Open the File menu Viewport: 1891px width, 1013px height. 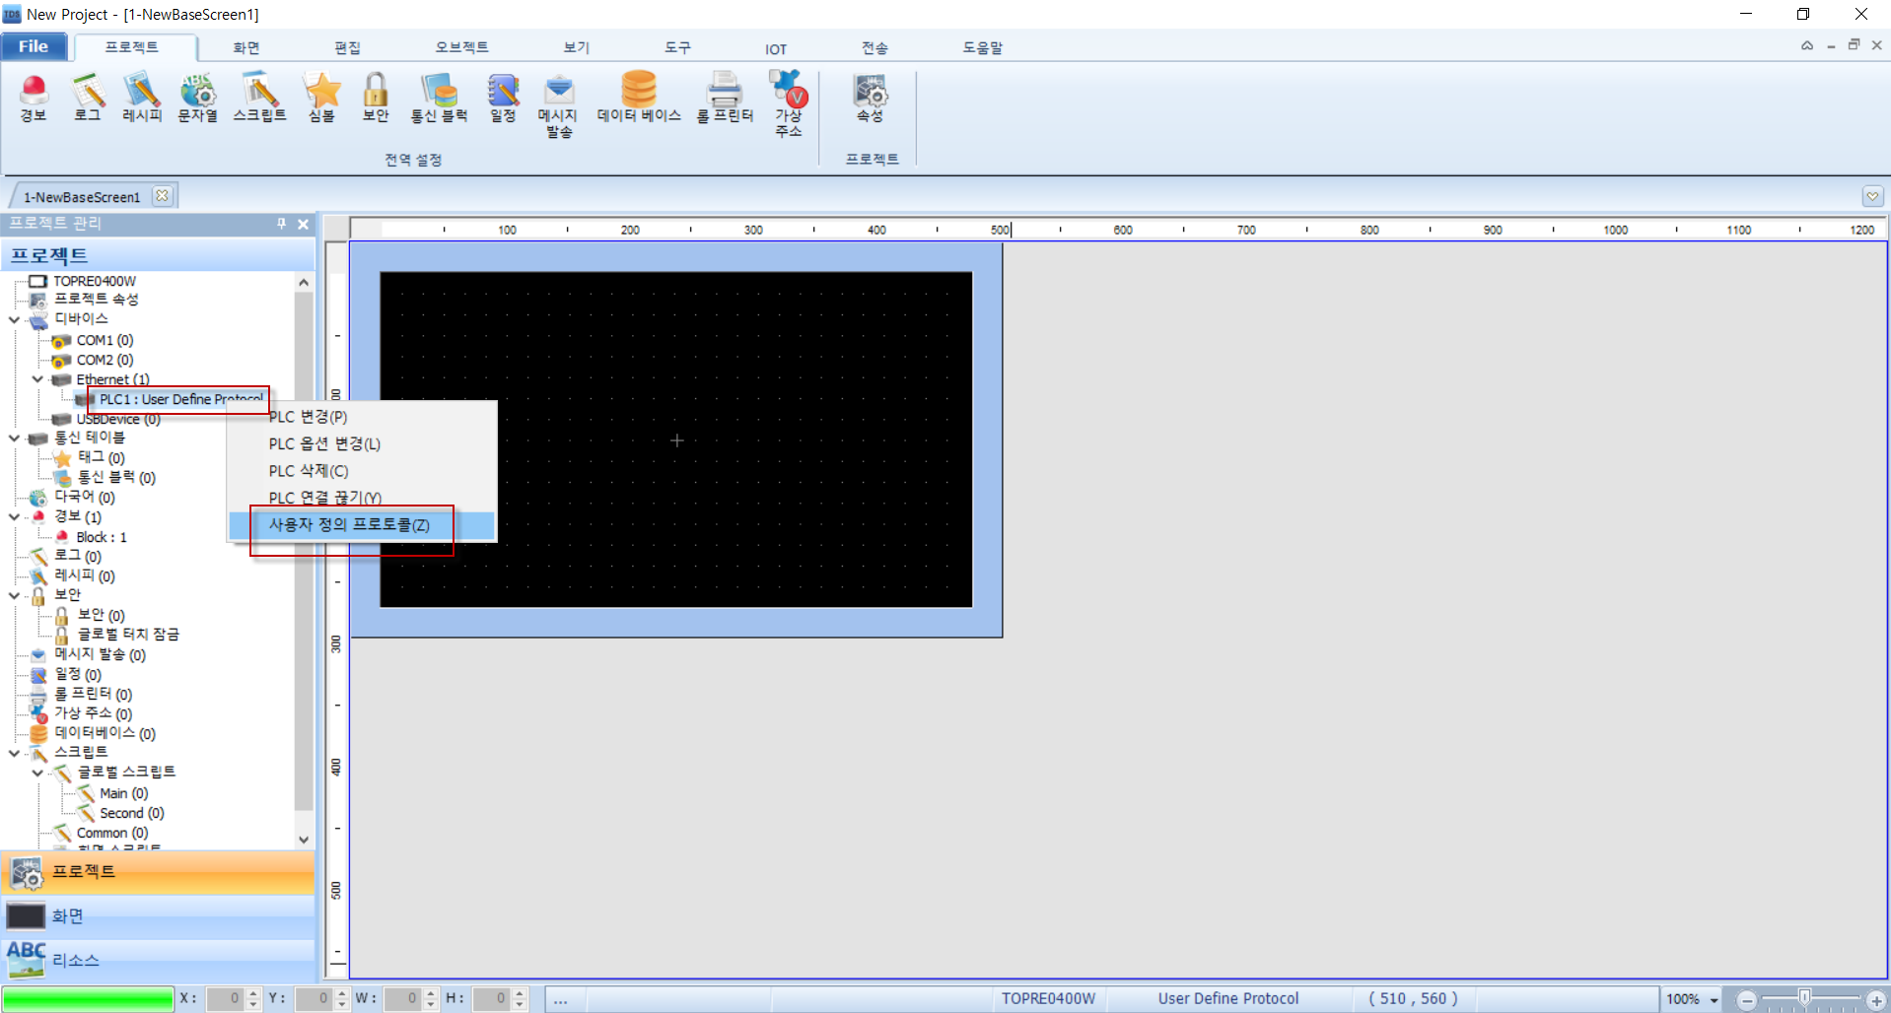(34, 46)
